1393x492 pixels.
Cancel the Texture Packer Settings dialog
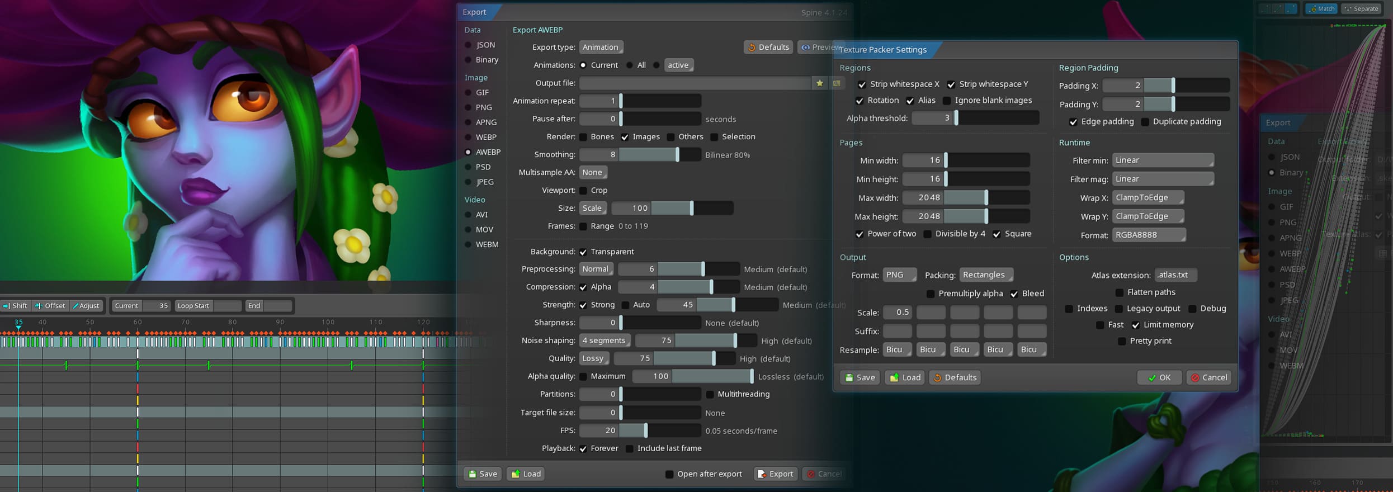(x=1208, y=377)
